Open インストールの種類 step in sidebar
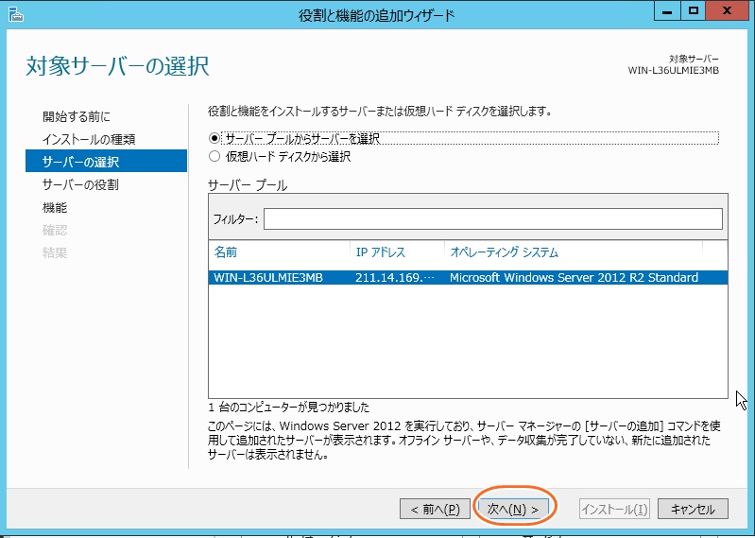This screenshot has width=755, height=538. [x=89, y=139]
